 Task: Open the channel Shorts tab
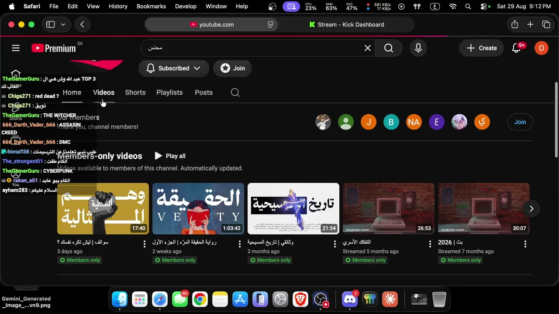[135, 92]
